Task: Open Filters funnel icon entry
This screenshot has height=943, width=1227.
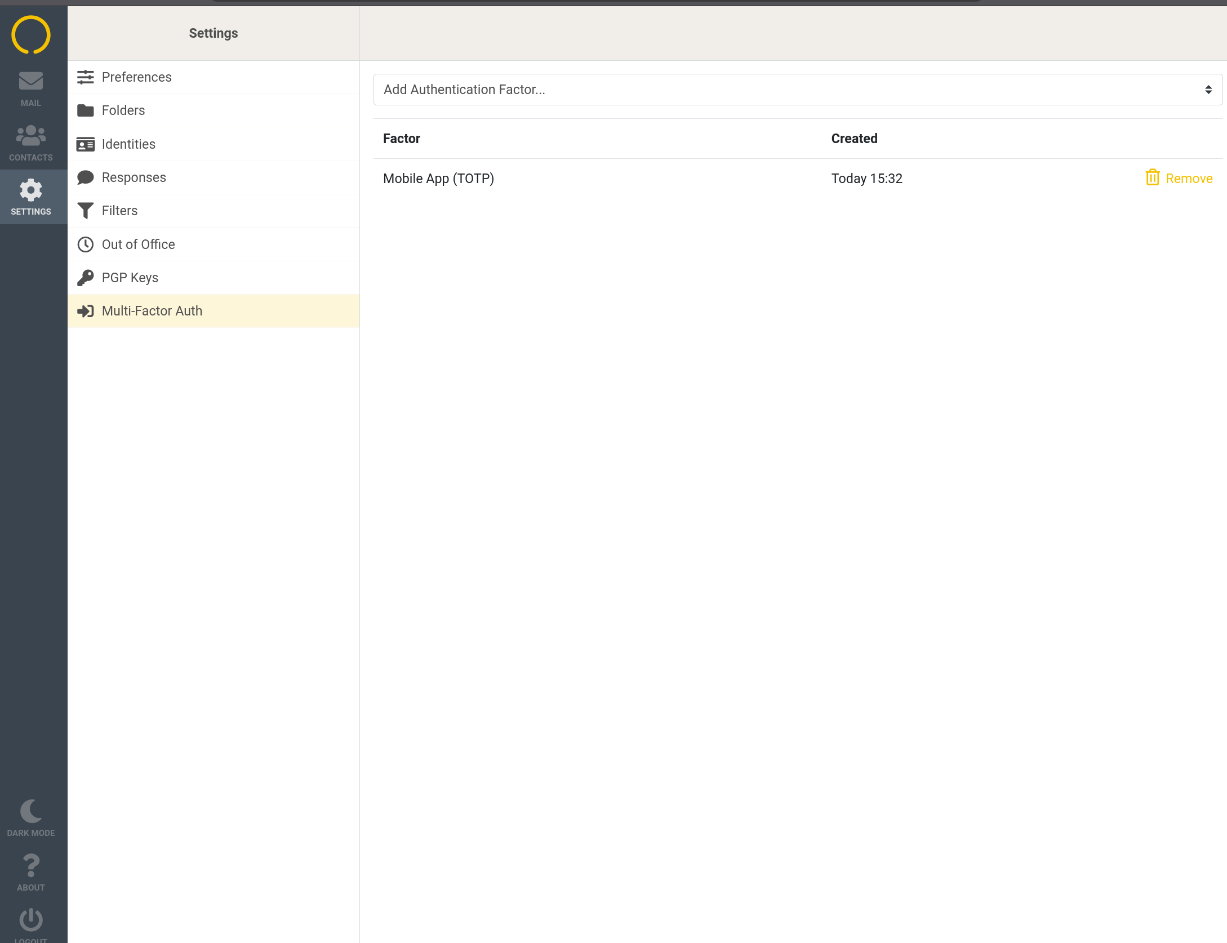Action: coord(86,211)
